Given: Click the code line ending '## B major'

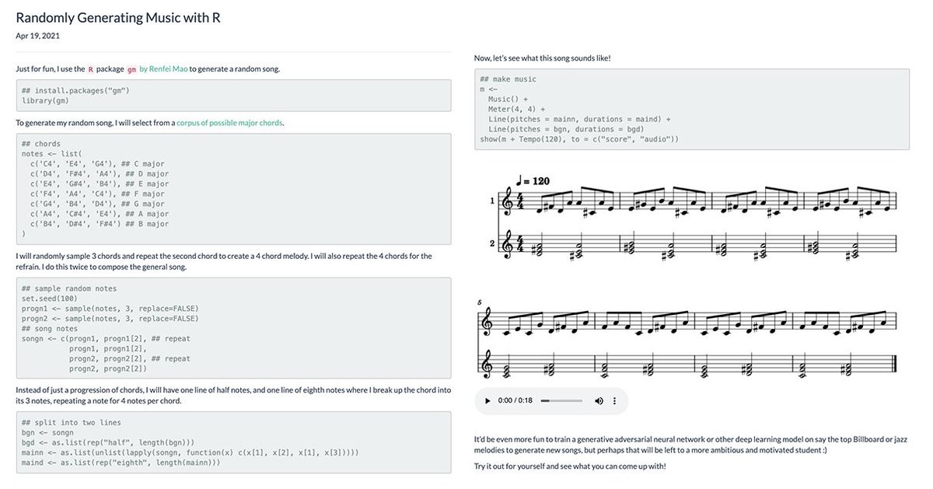Looking at the screenshot, I should point(100,224).
